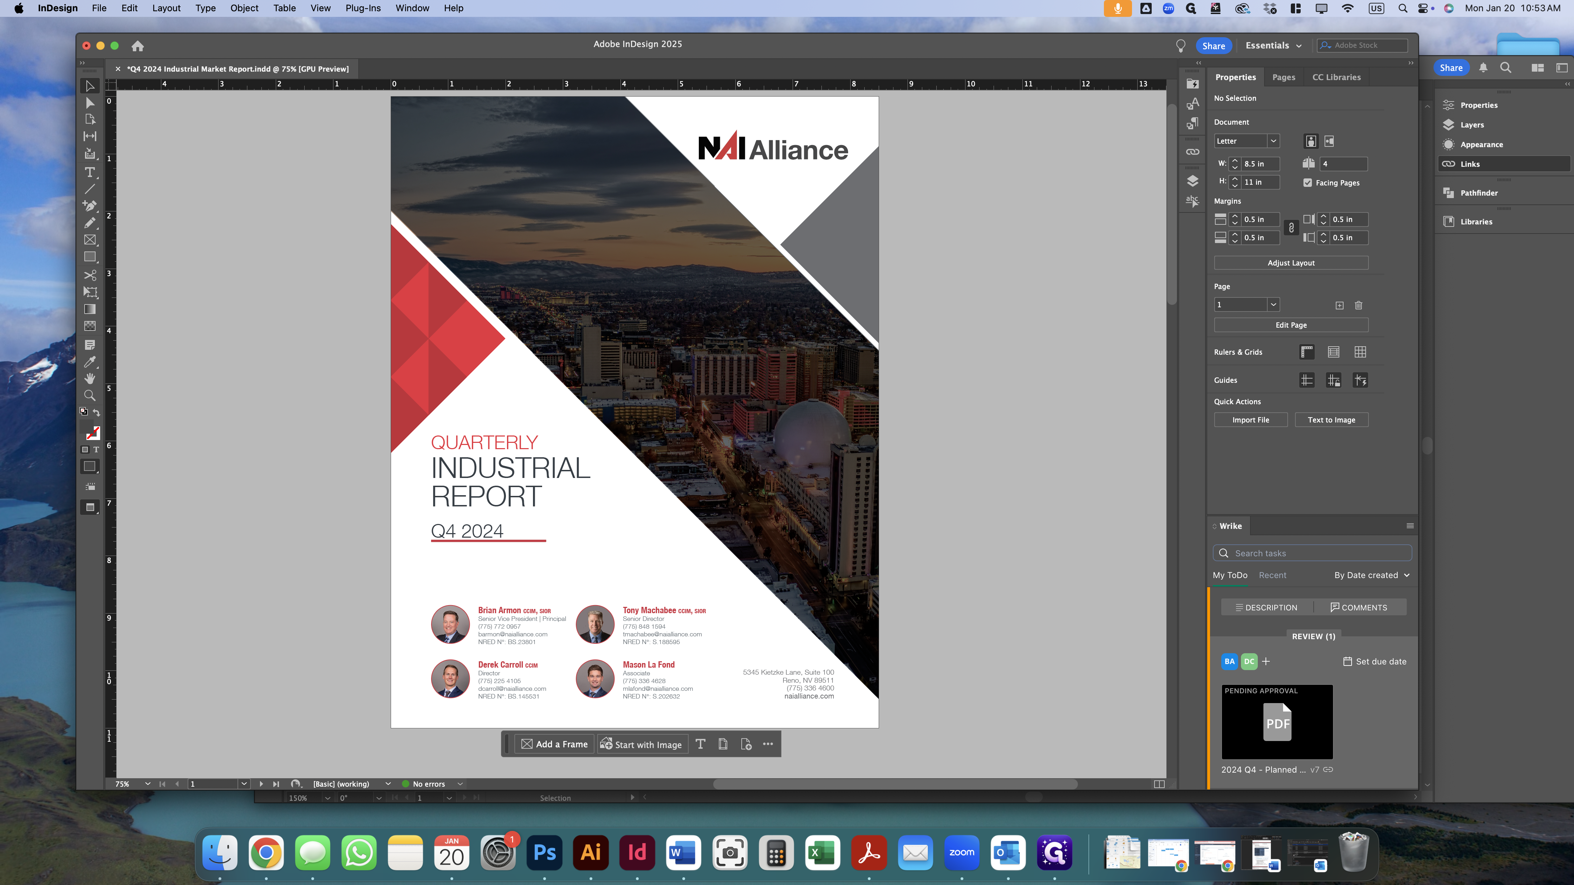Toggle the landscape orientation button
This screenshot has width=1574, height=885.
coord(1329,141)
